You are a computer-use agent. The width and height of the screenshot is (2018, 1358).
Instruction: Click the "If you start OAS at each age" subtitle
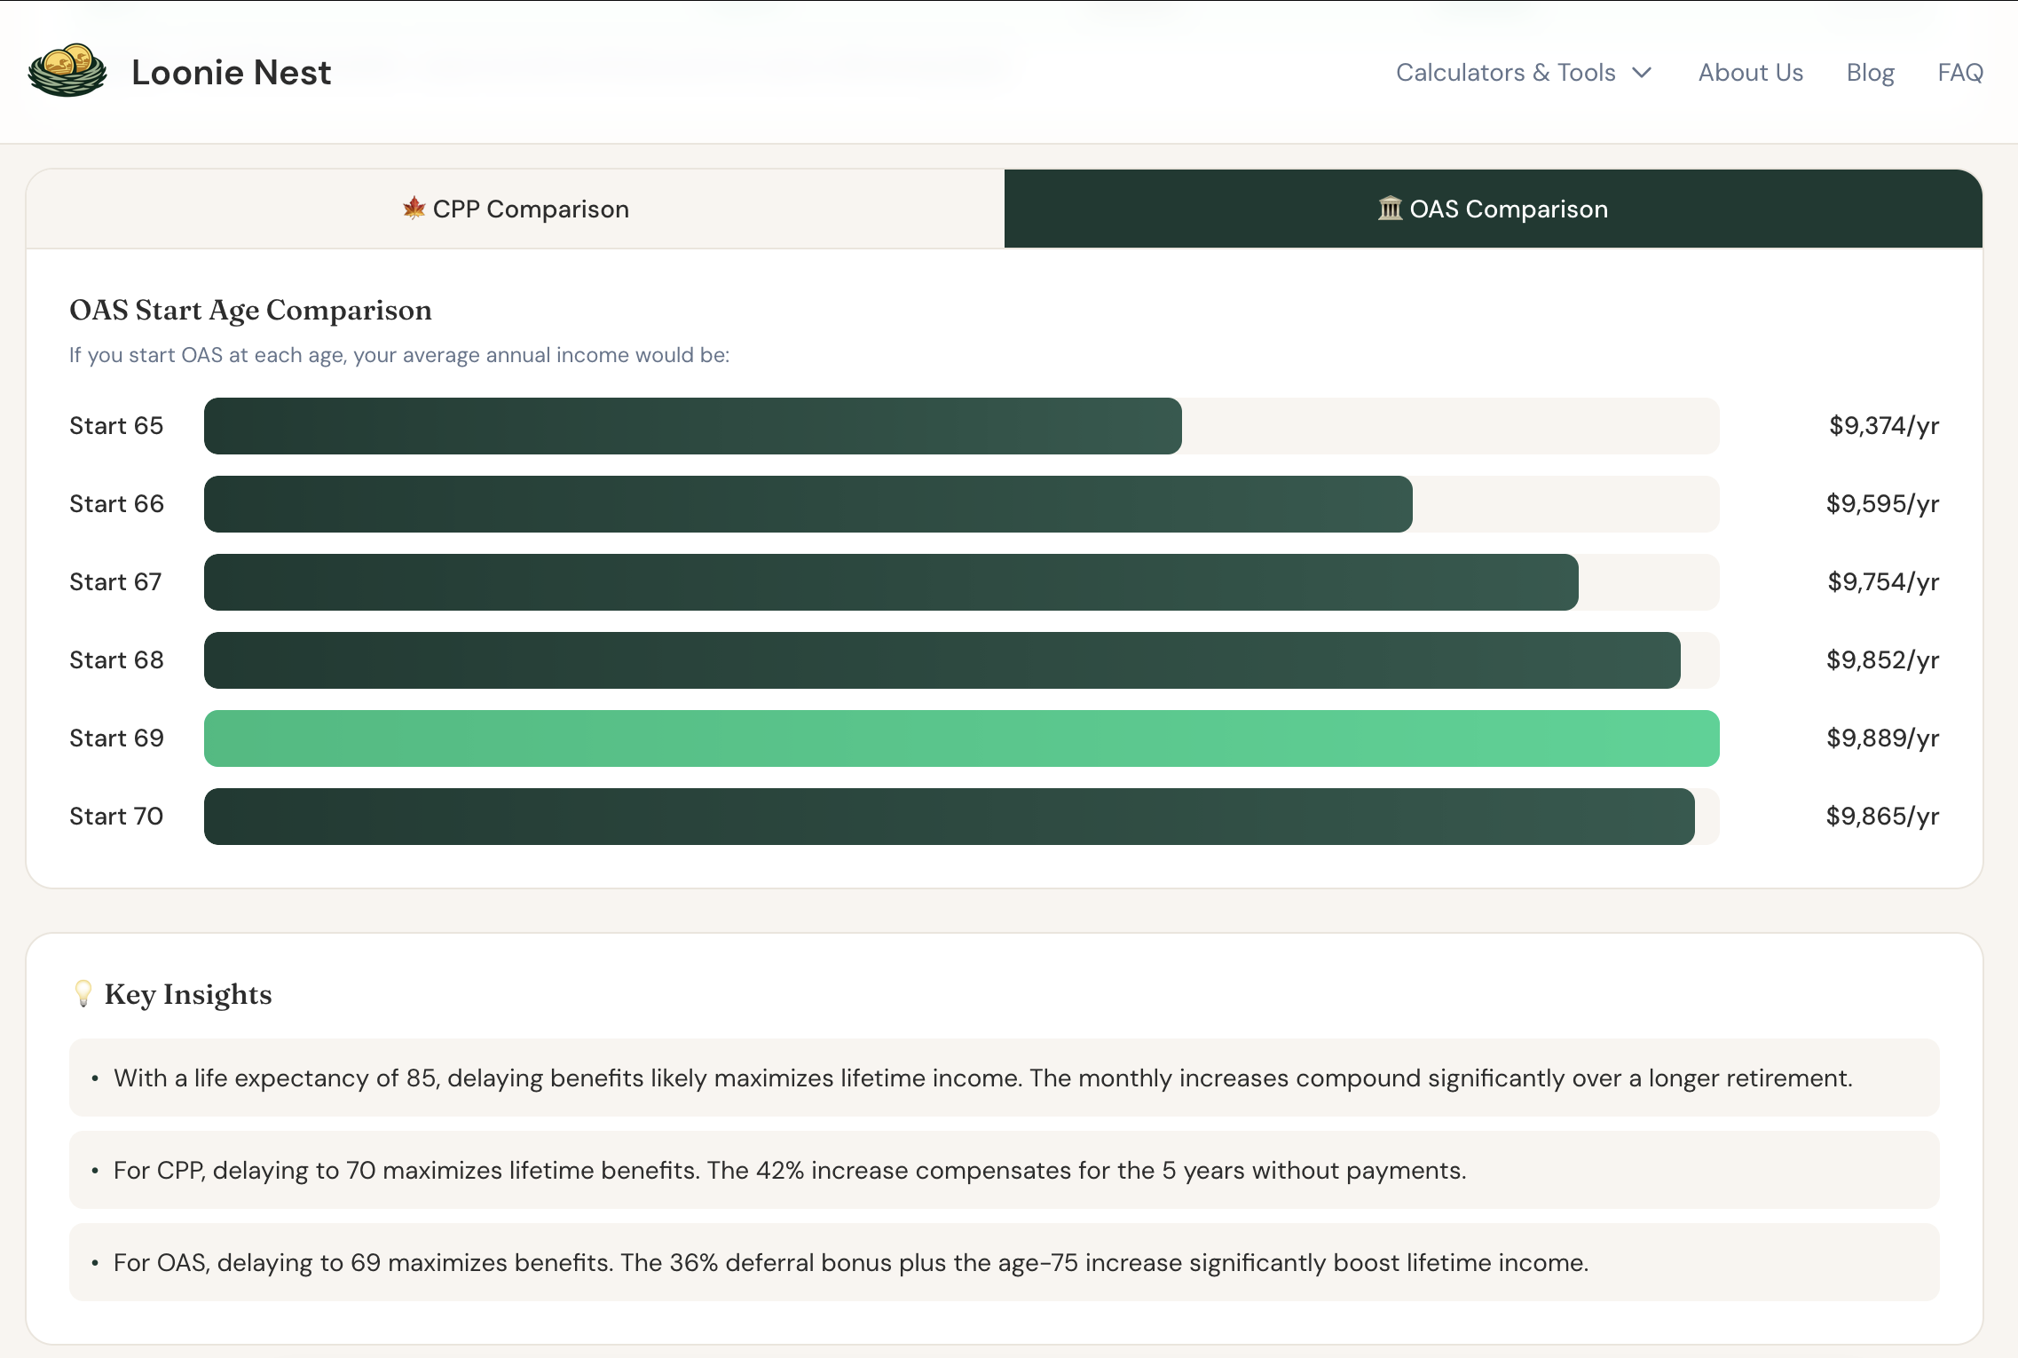tap(399, 355)
